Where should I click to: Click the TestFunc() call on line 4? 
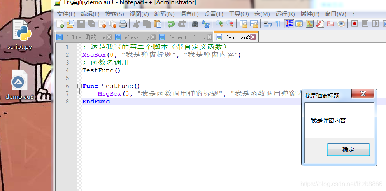(102, 71)
